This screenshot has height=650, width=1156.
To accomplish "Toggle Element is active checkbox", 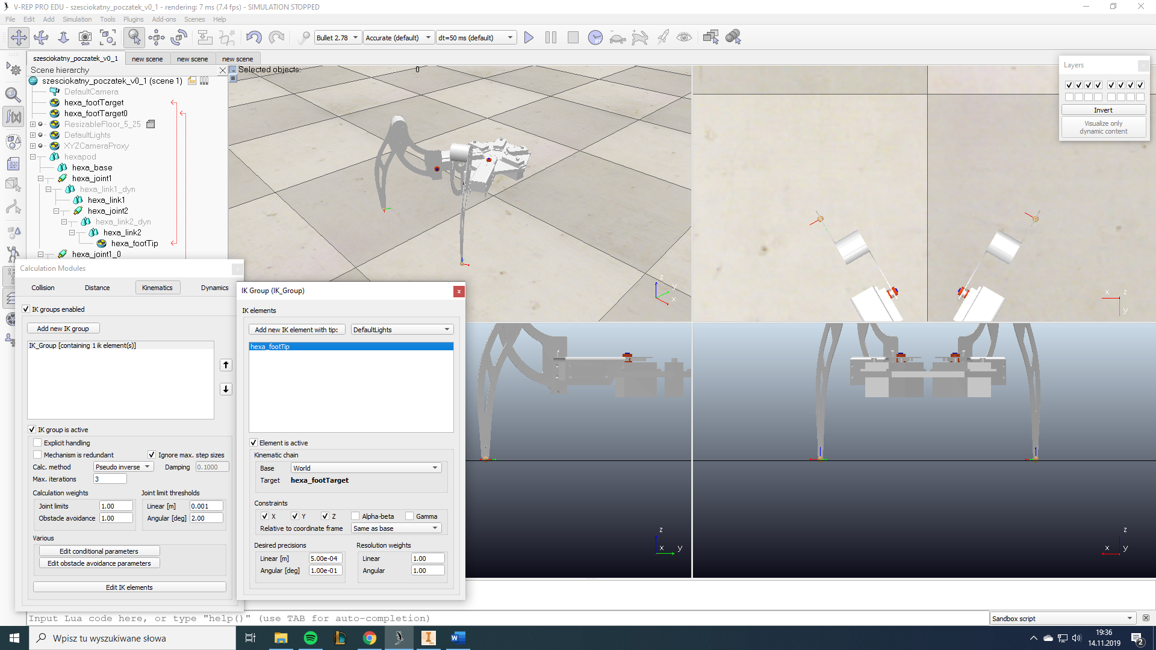I will coord(253,443).
